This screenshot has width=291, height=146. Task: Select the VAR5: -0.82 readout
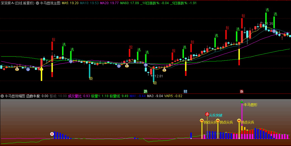coord(173,96)
